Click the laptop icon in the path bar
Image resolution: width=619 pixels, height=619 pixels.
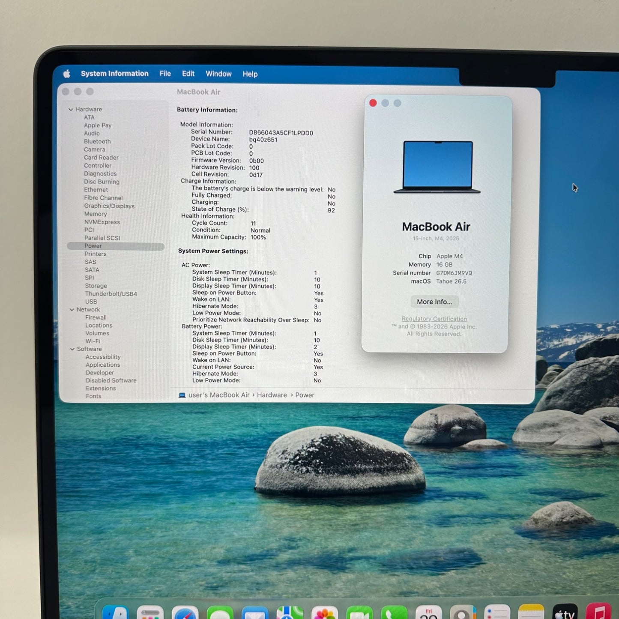182,395
